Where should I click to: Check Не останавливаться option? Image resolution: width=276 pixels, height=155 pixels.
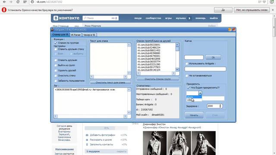click(x=187, y=76)
